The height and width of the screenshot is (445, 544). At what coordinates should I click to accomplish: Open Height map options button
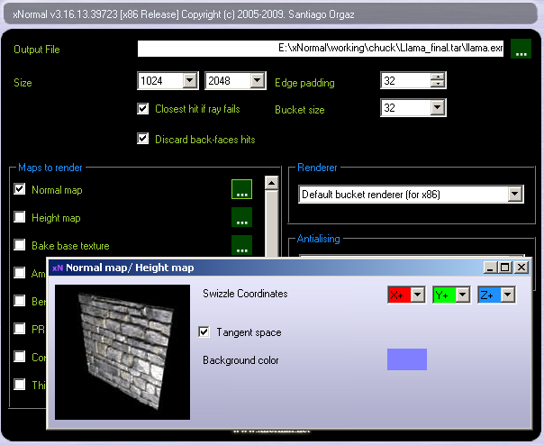click(x=241, y=217)
